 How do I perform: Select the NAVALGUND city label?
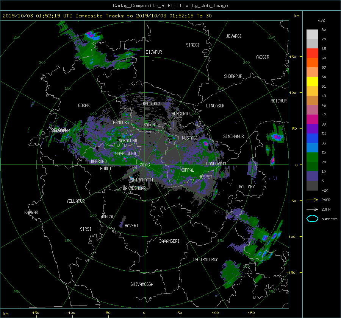(125, 154)
